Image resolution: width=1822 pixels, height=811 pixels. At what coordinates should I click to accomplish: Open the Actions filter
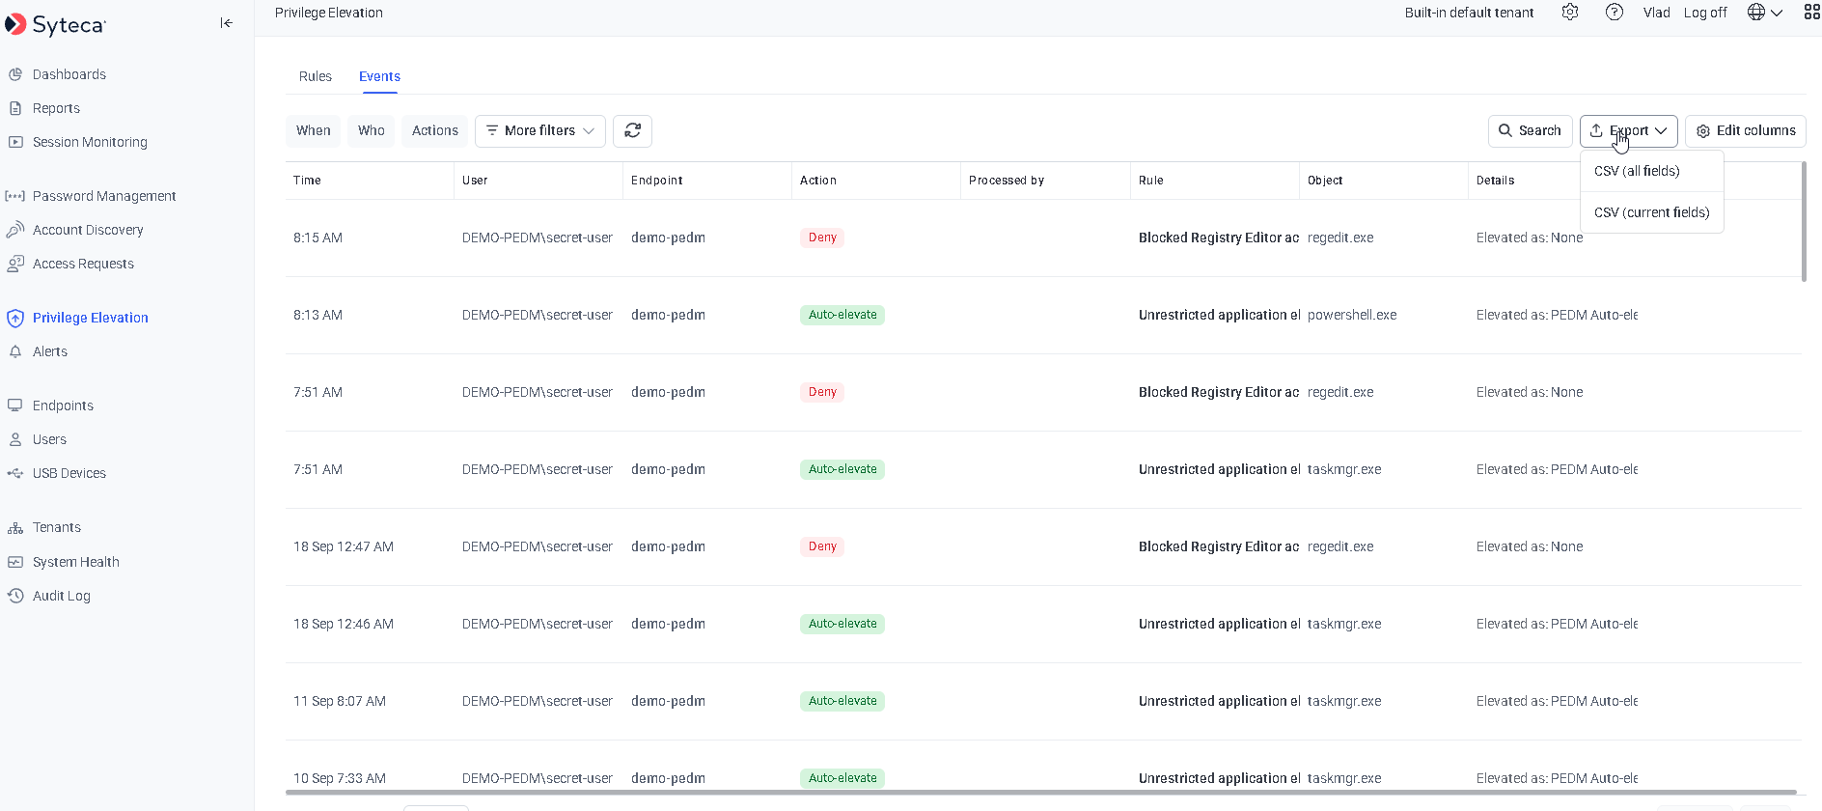tap(435, 130)
